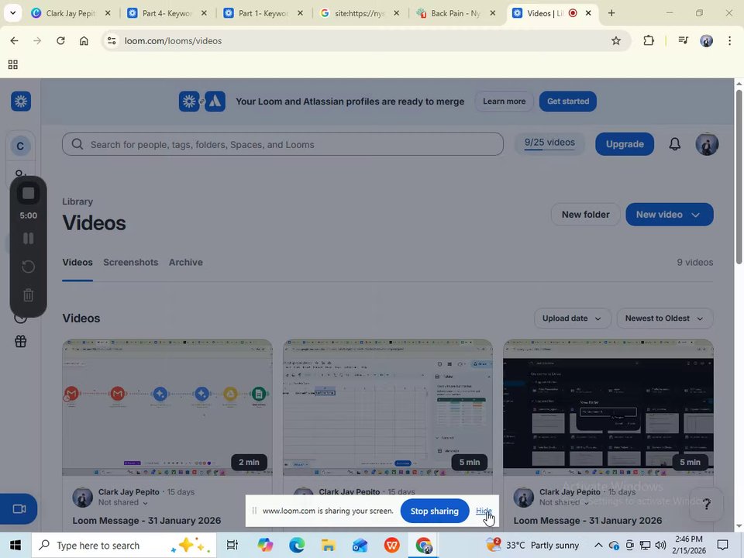This screenshot has width=744, height=558.
Task: Stop the Loom recording
Action: (28, 194)
